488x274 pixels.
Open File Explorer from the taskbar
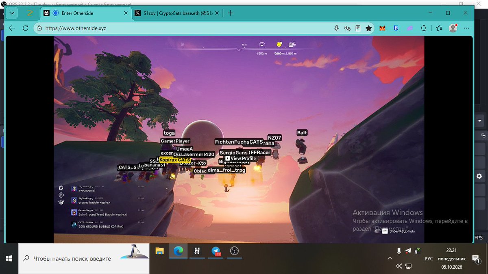click(x=159, y=251)
